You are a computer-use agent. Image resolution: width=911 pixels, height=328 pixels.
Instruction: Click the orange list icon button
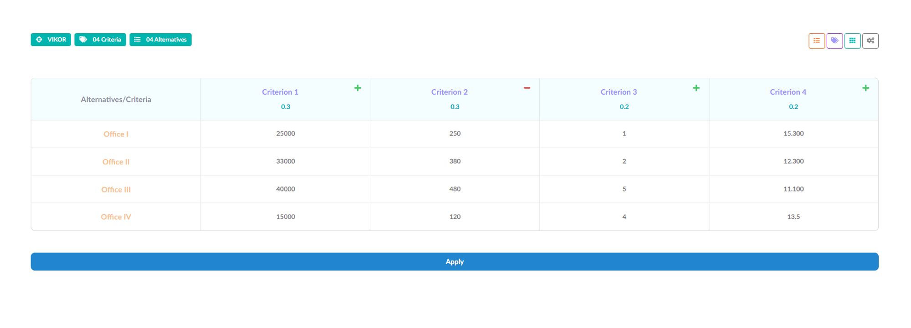pos(816,40)
